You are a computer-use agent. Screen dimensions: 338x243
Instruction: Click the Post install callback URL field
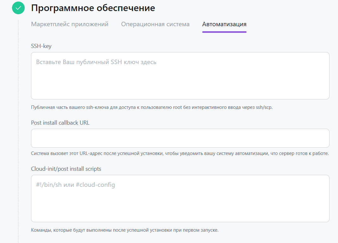tap(180, 138)
